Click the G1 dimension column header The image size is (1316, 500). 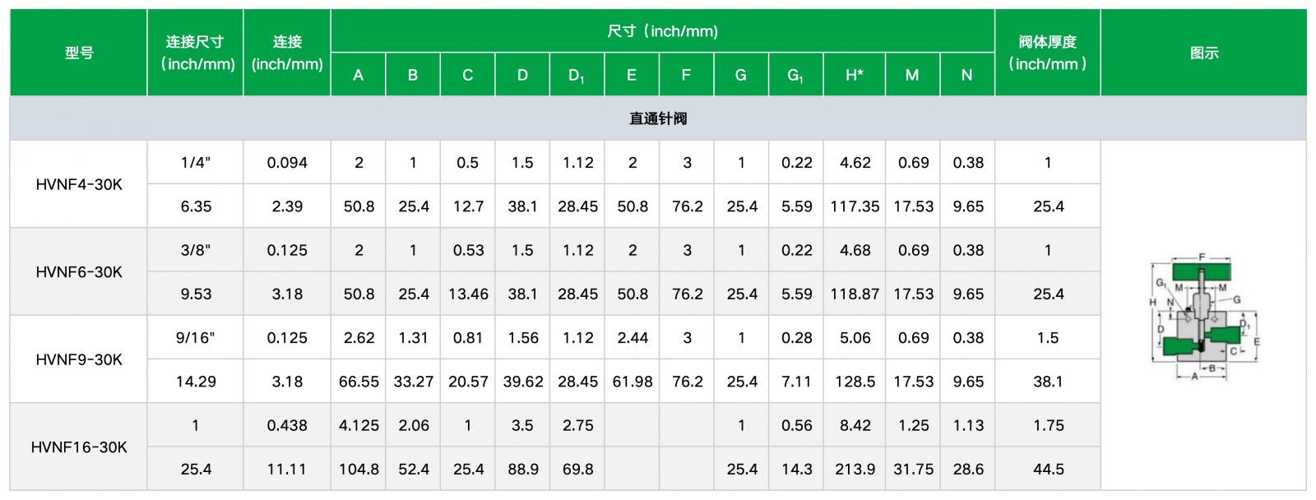pos(796,75)
